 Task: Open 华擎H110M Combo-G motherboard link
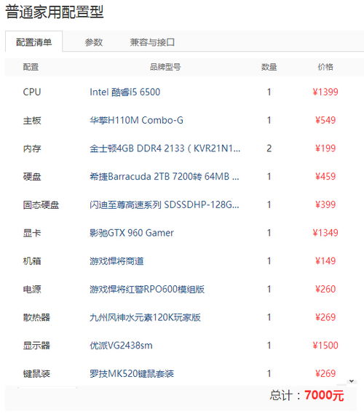[x=136, y=120]
